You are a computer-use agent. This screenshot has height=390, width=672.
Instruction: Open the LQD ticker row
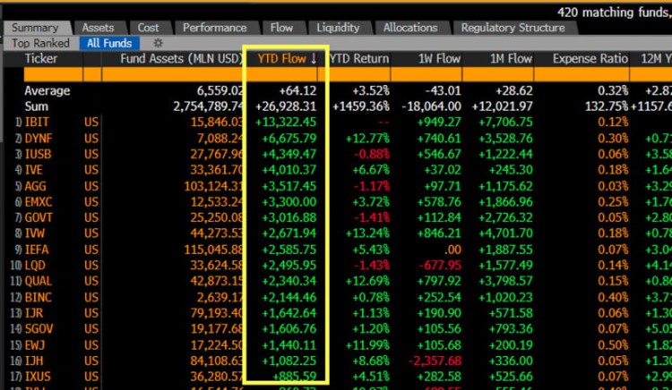click(35, 266)
